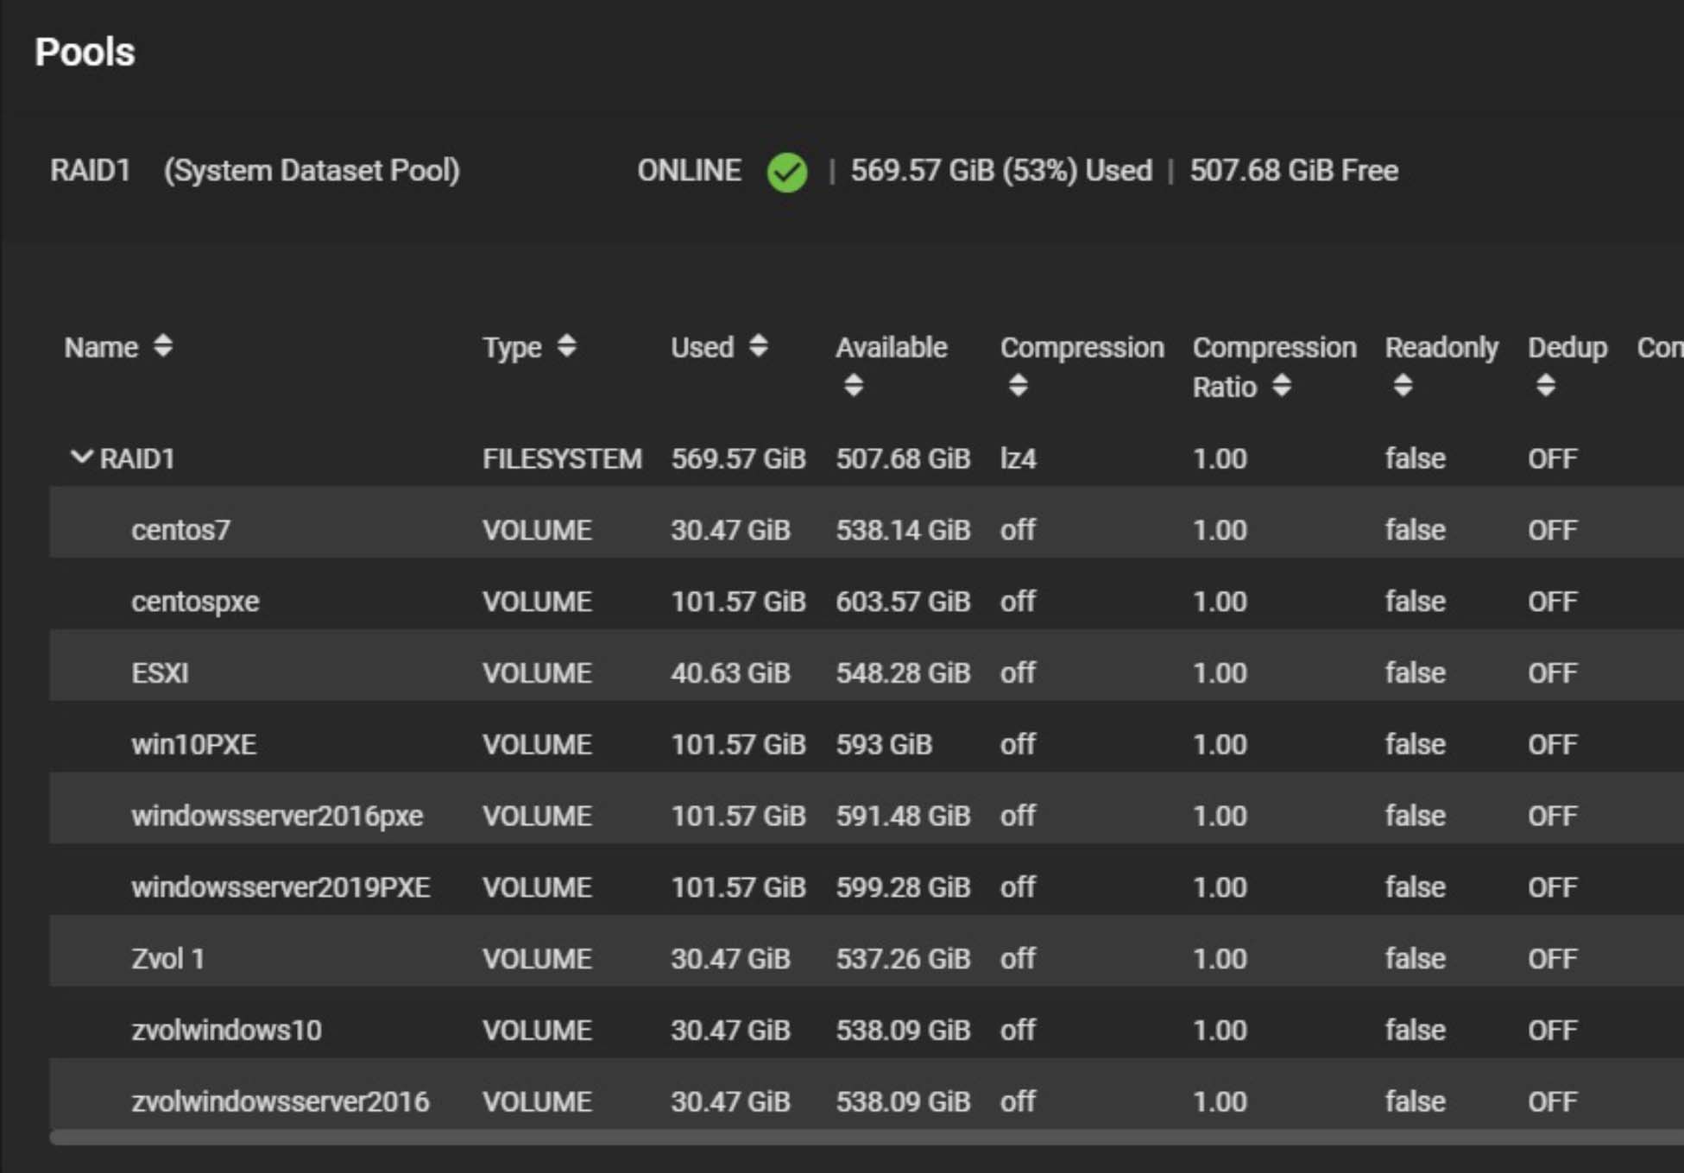Click 40.63 GiB used for ESXI

[x=730, y=673]
